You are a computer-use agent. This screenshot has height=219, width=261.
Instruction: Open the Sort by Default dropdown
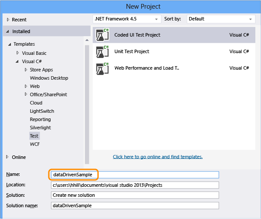click(221, 19)
